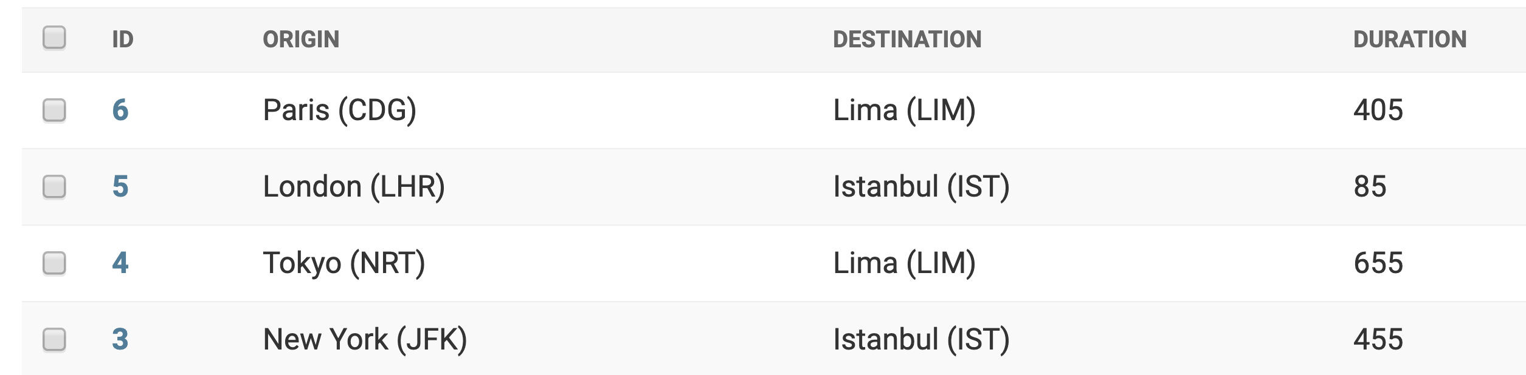Select the checkbox for flight 5
1526x375 pixels.
pos(54,187)
